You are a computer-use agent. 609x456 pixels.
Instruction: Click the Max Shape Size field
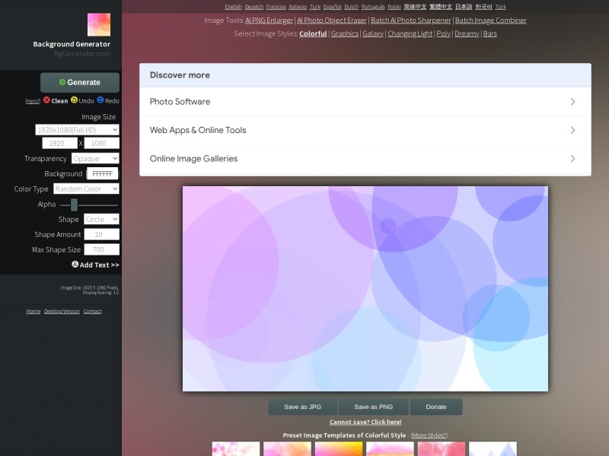(x=102, y=250)
